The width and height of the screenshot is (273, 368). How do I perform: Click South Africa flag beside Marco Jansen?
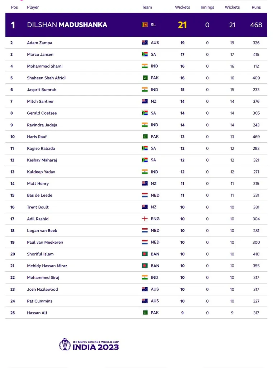pyautogui.click(x=145, y=54)
